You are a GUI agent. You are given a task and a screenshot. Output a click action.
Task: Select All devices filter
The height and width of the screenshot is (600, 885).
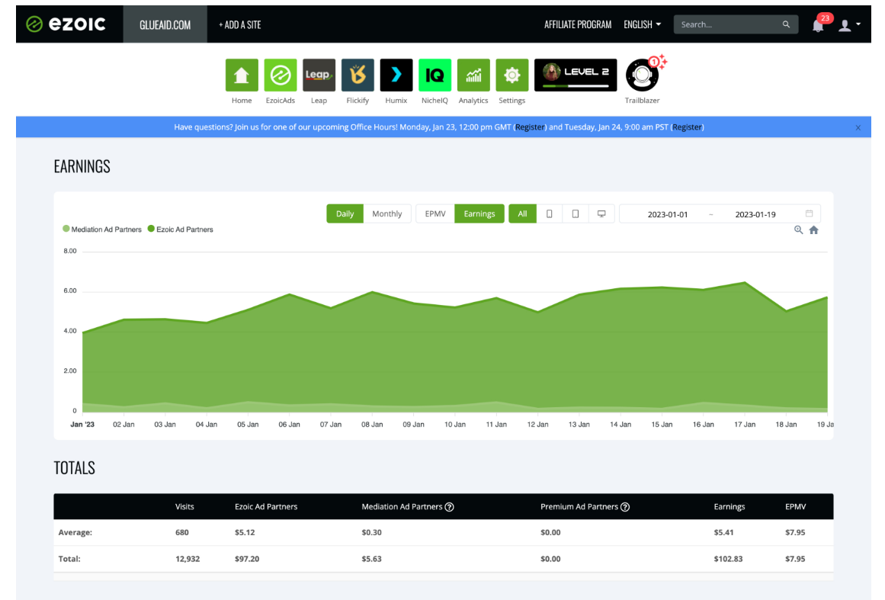tap(523, 214)
